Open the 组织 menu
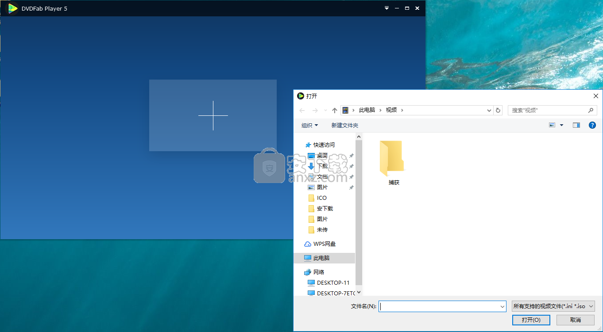This screenshot has width=603, height=332. pyautogui.click(x=309, y=125)
